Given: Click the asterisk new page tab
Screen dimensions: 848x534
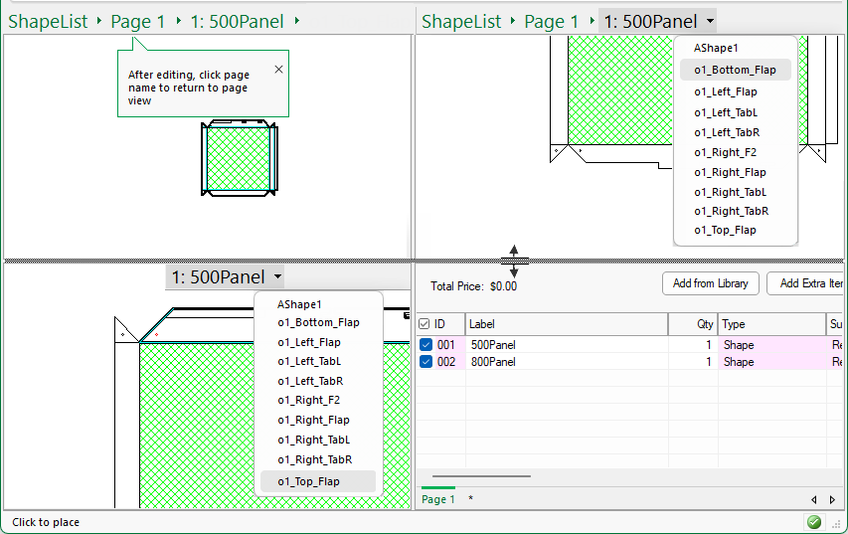Looking at the screenshot, I should (470, 499).
